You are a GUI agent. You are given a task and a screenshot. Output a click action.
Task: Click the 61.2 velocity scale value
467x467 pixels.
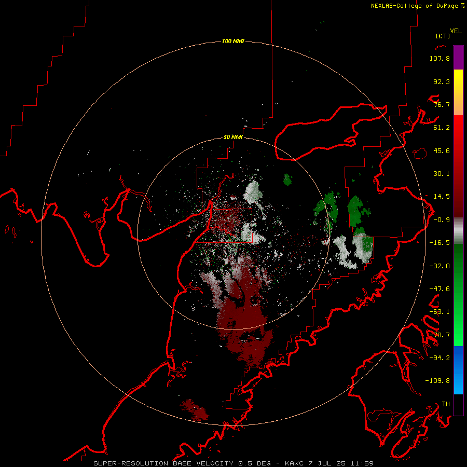pos(442,128)
